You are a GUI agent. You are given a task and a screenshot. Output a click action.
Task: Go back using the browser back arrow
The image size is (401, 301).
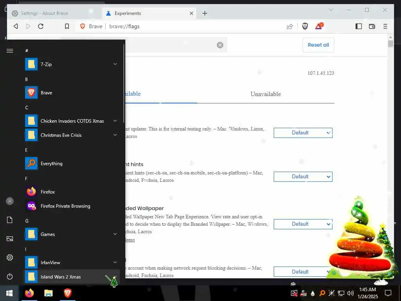[16, 26]
